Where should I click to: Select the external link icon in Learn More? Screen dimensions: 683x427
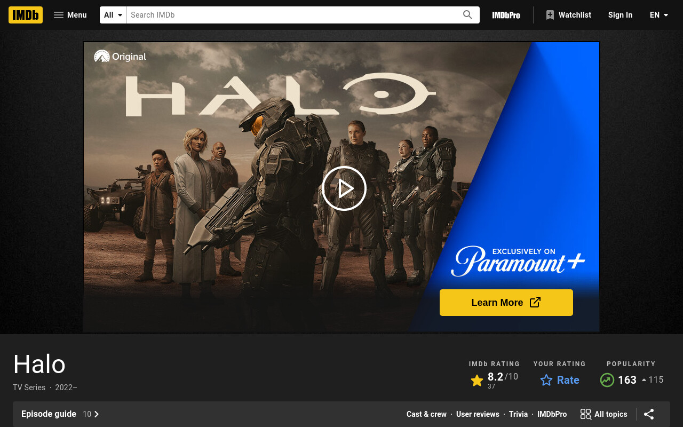535,302
